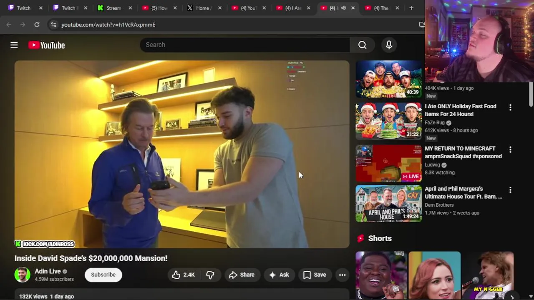
Task: Go to the YouTube home logo
Action: [x=46, y=45]
